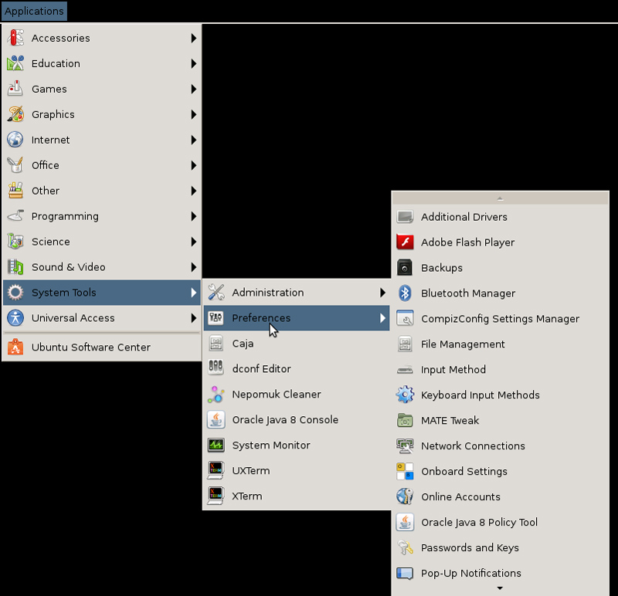Open the Other category
Screen dimensions: 618x596
coord(102,191)
